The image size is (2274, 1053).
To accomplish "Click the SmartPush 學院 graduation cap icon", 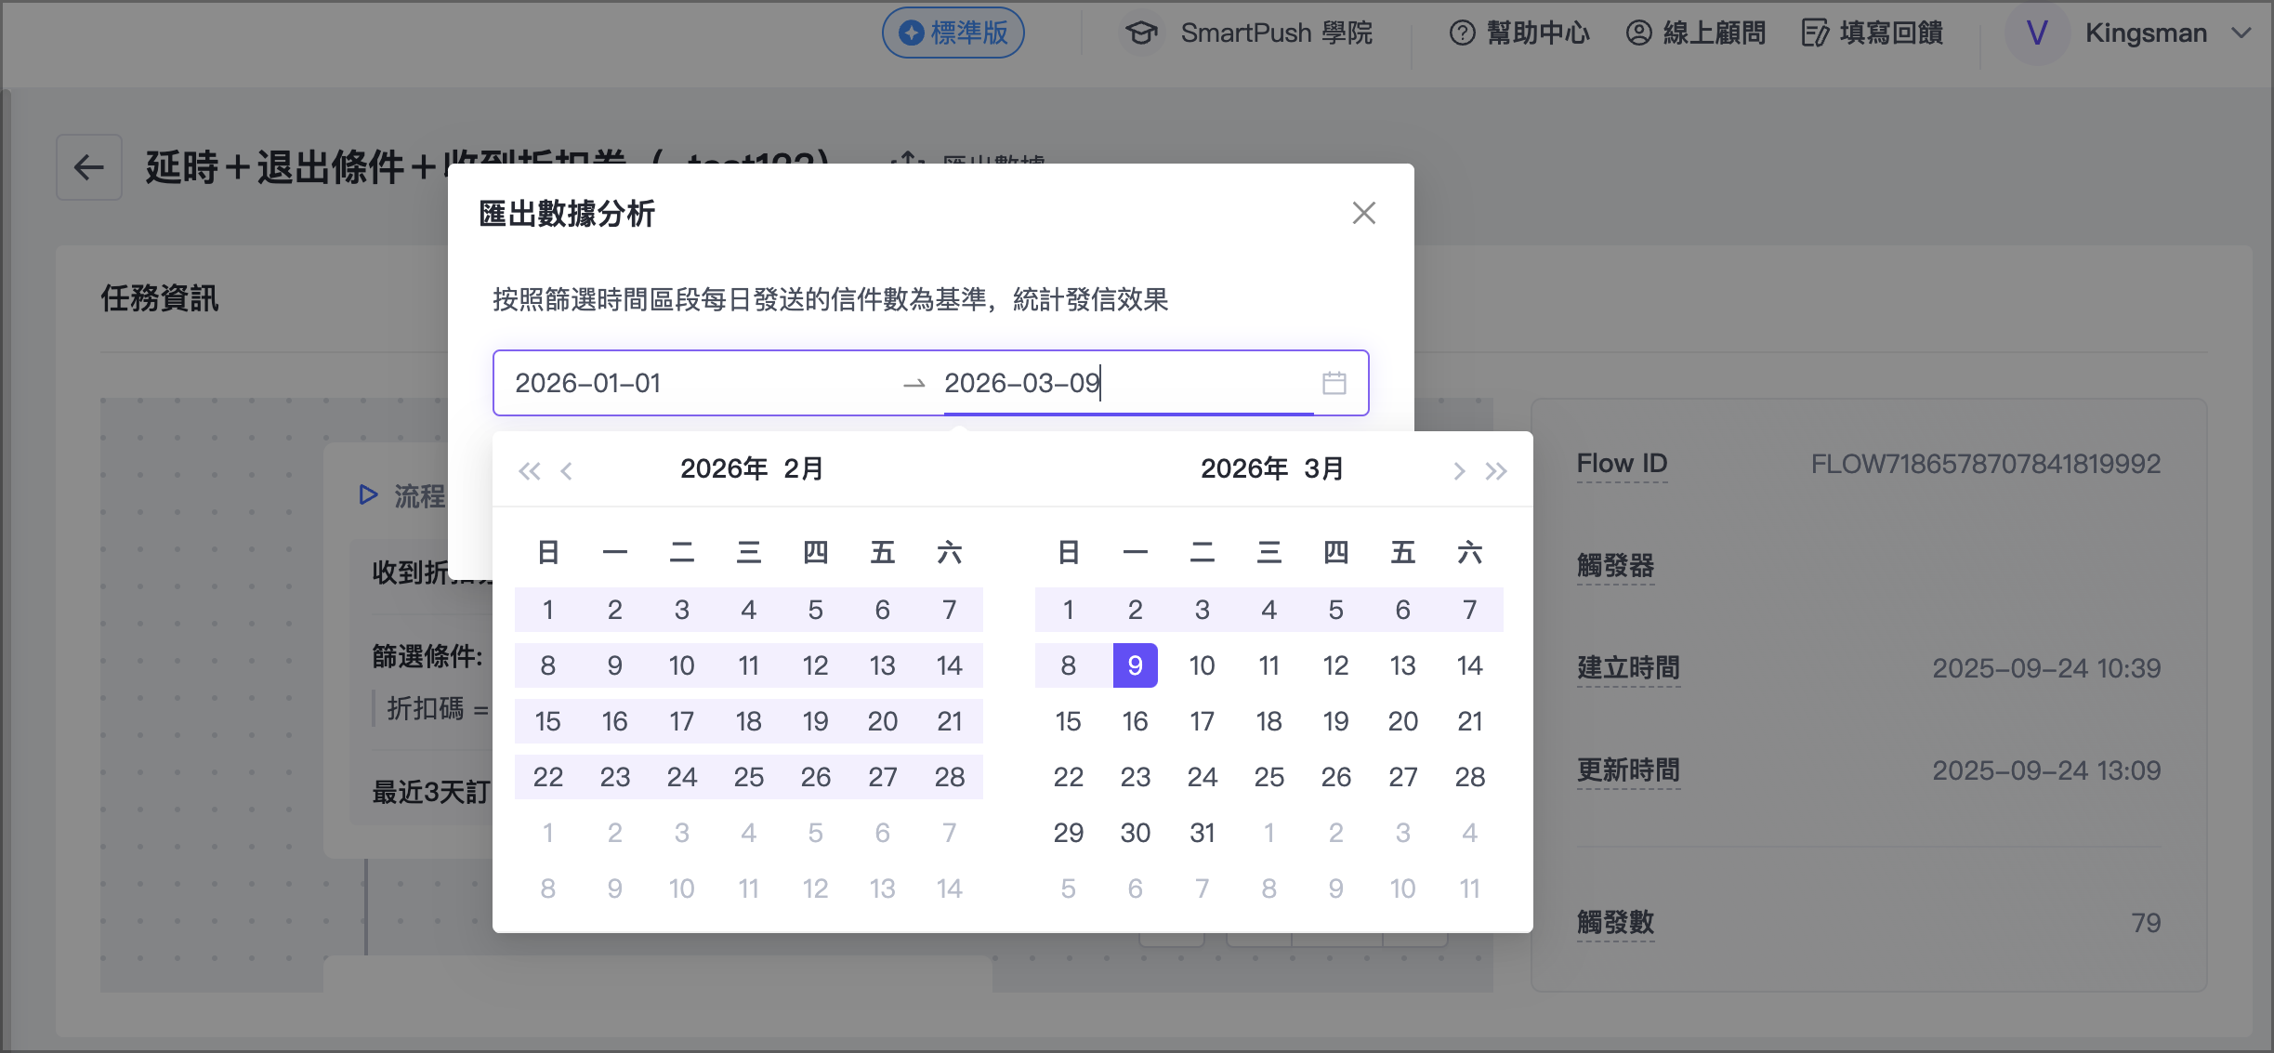I will pos(1141,33).
